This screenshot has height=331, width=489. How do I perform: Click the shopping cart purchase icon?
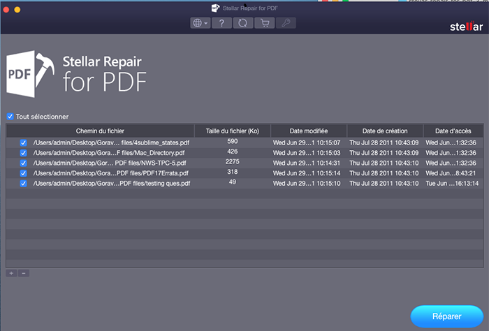point(264,23)
